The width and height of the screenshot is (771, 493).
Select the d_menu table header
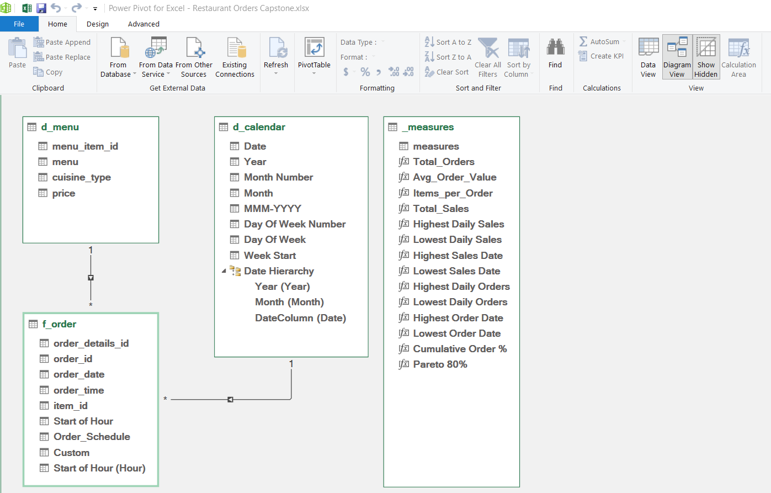coord(91,127)
